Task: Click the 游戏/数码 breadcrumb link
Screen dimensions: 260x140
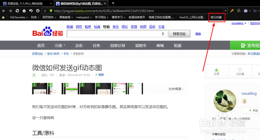Action: (x=53, y=54)
